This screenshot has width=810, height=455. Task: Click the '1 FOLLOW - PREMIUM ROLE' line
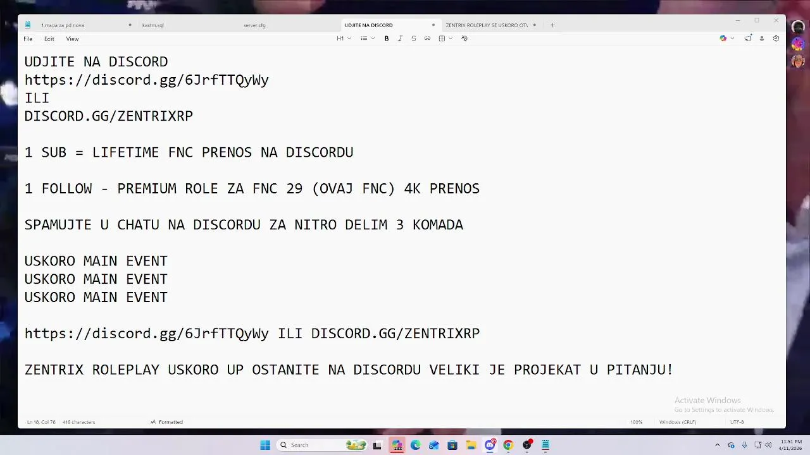(x=252, y=189)
